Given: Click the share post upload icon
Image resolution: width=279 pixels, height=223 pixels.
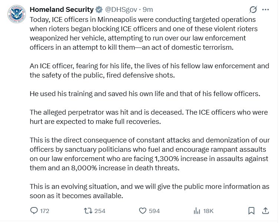Looking at the screenshot, I should (265, 210).
